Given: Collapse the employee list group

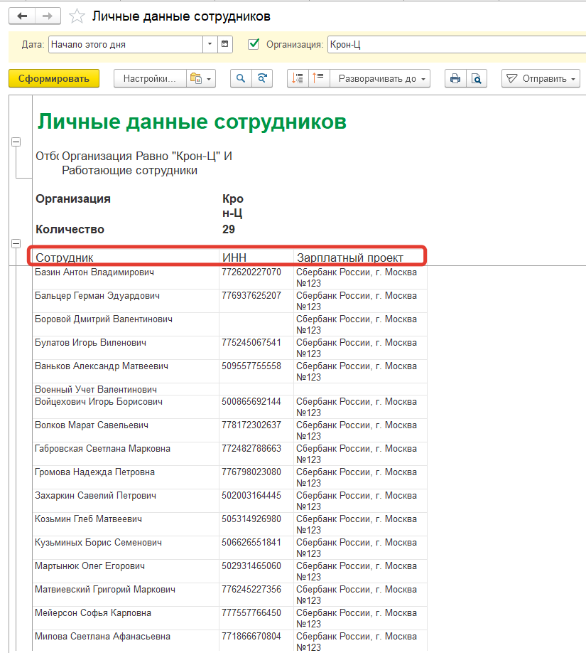Looking at the screenshot, I should [16, 244].
